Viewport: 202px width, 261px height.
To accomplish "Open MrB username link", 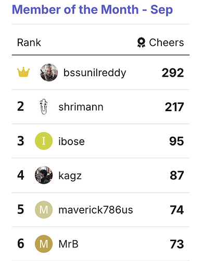I will pos(69,244).
